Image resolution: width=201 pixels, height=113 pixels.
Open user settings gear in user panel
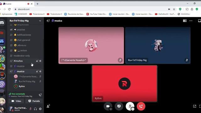click(40, 109)
